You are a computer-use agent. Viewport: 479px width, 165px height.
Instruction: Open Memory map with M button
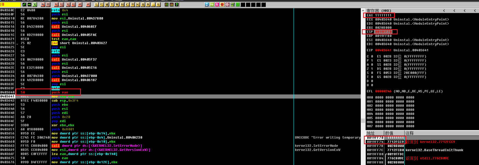[x=107, y=5]
